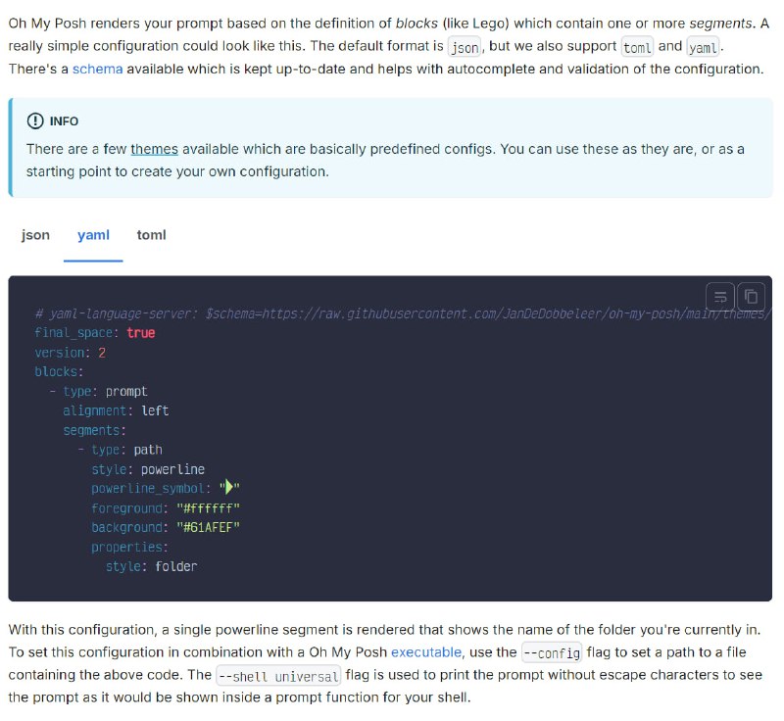Click the background "#61AFEF" value

(208, 528)
